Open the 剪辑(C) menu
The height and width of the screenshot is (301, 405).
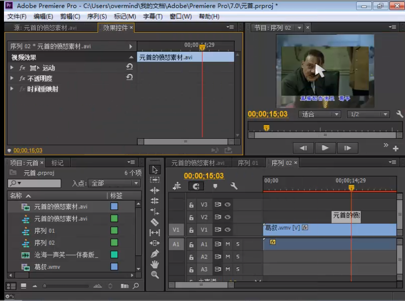(70, 16)
